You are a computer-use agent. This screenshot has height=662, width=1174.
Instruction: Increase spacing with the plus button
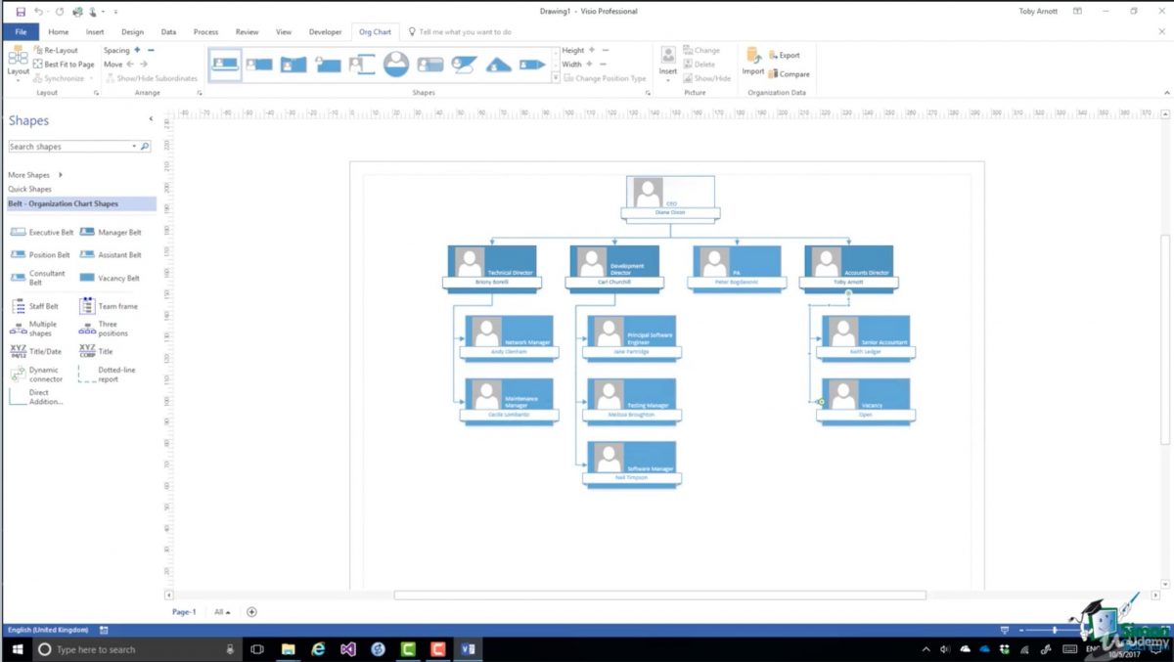tap(138, 50)
